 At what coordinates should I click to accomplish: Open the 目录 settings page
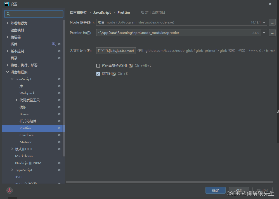point(14,58)
